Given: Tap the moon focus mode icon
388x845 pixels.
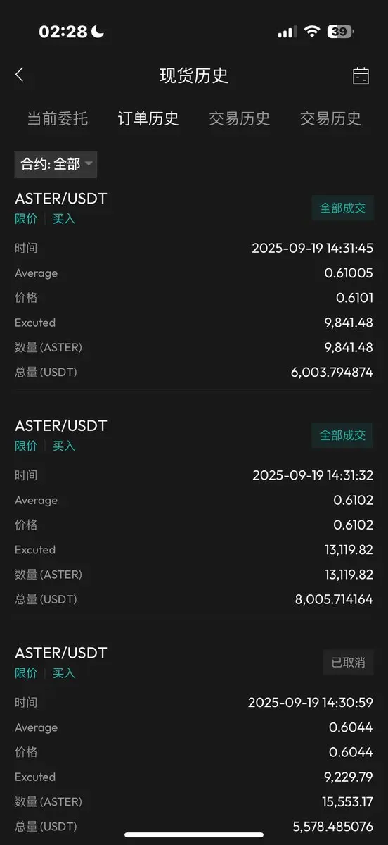Looking at the screenshot, I should [x=98, y=31].
